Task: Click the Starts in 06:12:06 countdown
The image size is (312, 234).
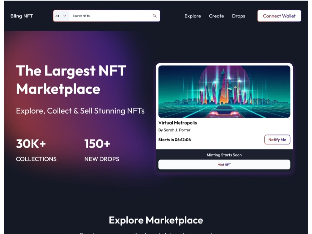Action: (174, 140)
